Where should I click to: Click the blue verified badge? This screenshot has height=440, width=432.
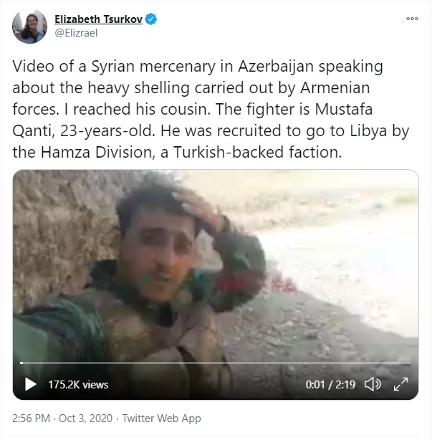pos(151,19)
